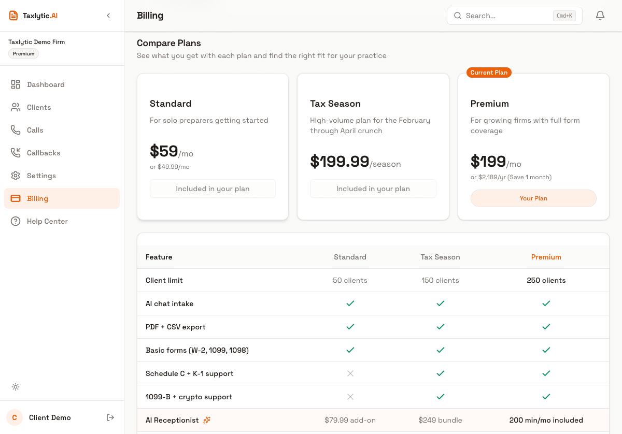Click the notification bell
Image resolution: width=622 pixels, height=434 pixels.
pos(600,16)
